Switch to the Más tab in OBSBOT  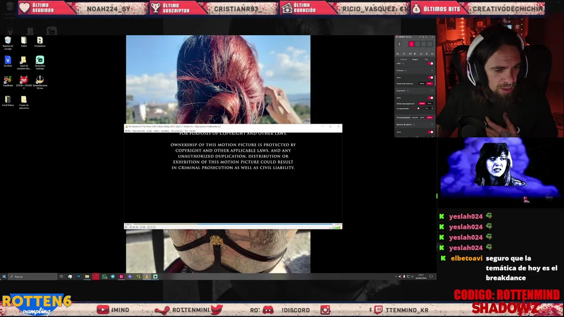pyautogui.click(x=427, y=59)
